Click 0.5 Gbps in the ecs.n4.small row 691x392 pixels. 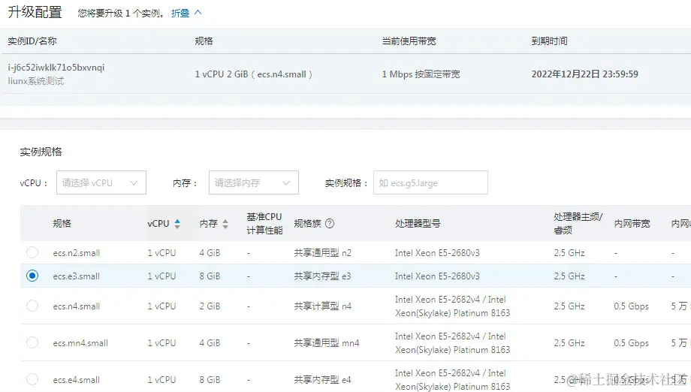(632, 306)
